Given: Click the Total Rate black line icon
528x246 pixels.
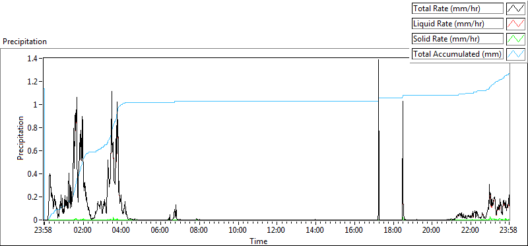Looking at the screenshot, I should click(x=516, y=9).
